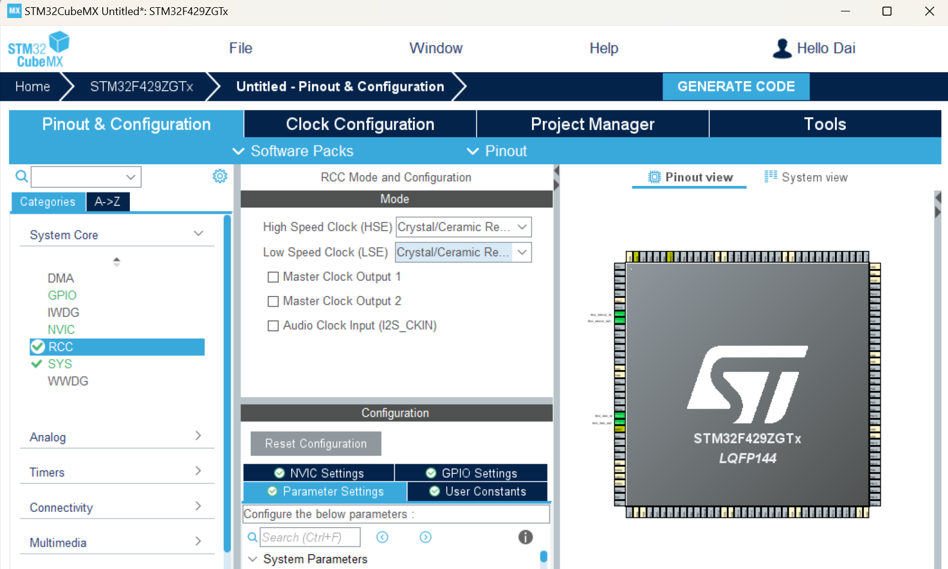Enable Master Clock Output 2 checkbox

point(273,301)
